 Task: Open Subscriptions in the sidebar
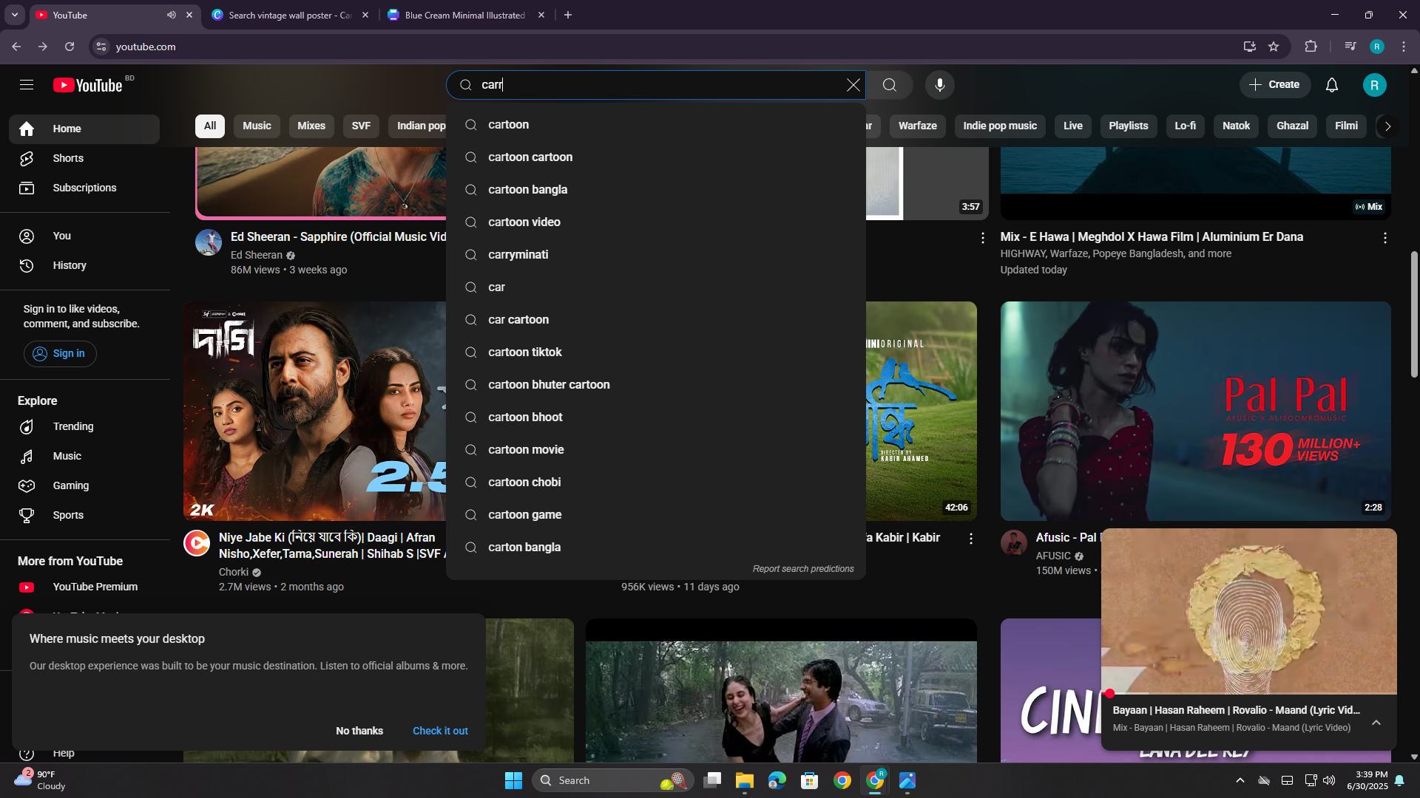click(x=84, y=188)
